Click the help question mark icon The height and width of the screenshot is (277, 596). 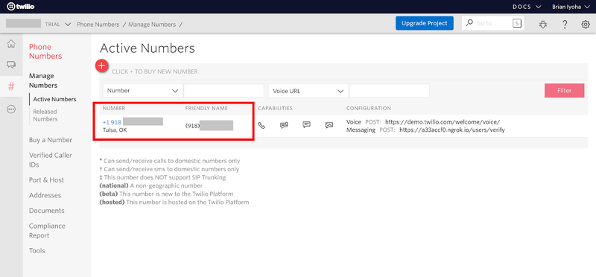(565, 25)
